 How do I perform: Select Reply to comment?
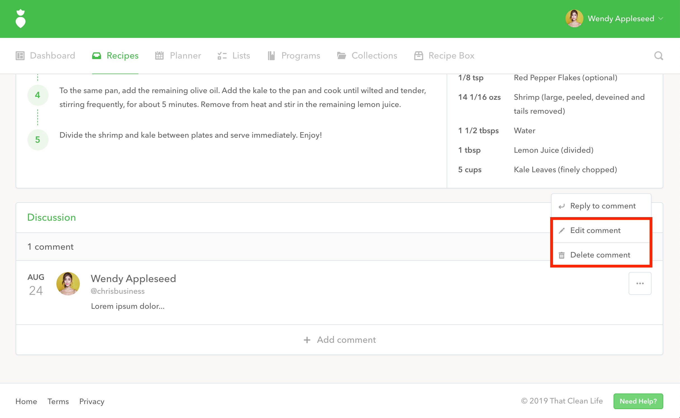coord(602,206)
